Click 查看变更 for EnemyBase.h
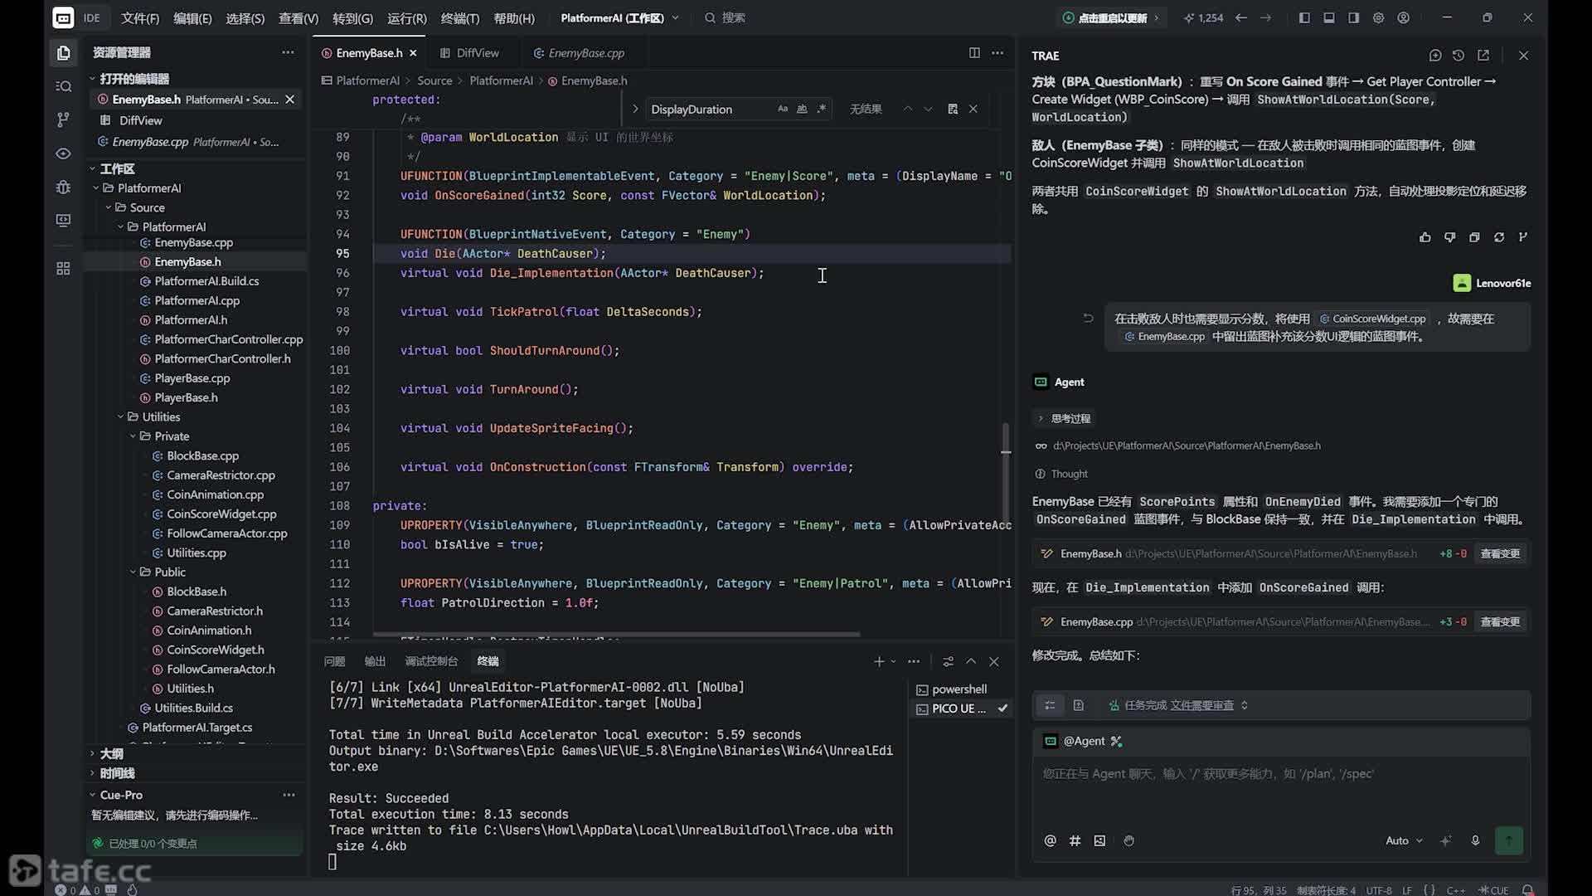The image size is (1592, 896). tap(1500, 553)
